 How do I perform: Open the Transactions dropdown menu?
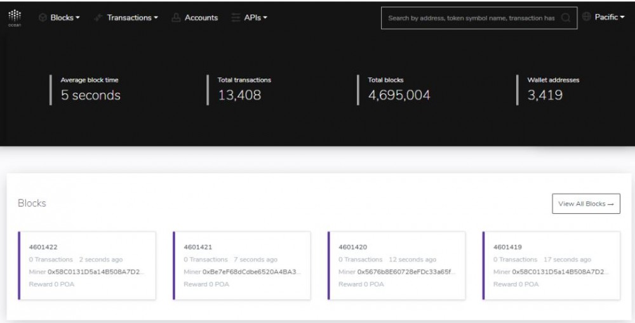click(x=132, y=18)
